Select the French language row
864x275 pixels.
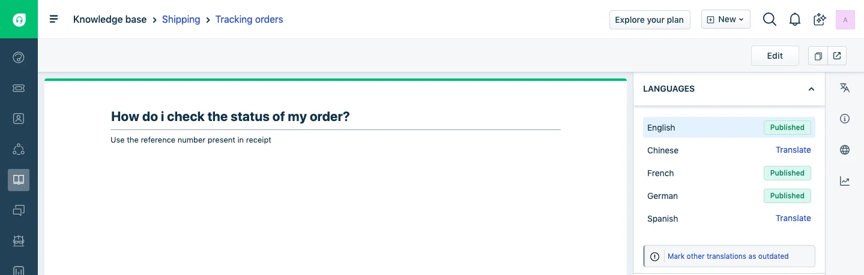pyautogui.click(x=729, y=173)
